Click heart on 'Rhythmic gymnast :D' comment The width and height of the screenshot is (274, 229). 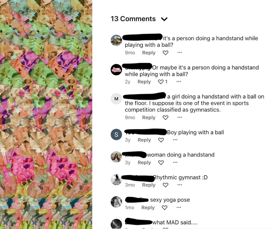(166, 185)
